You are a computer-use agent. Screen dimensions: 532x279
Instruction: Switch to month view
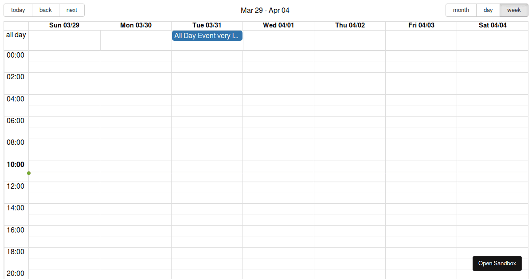click(x=461, y=10)
